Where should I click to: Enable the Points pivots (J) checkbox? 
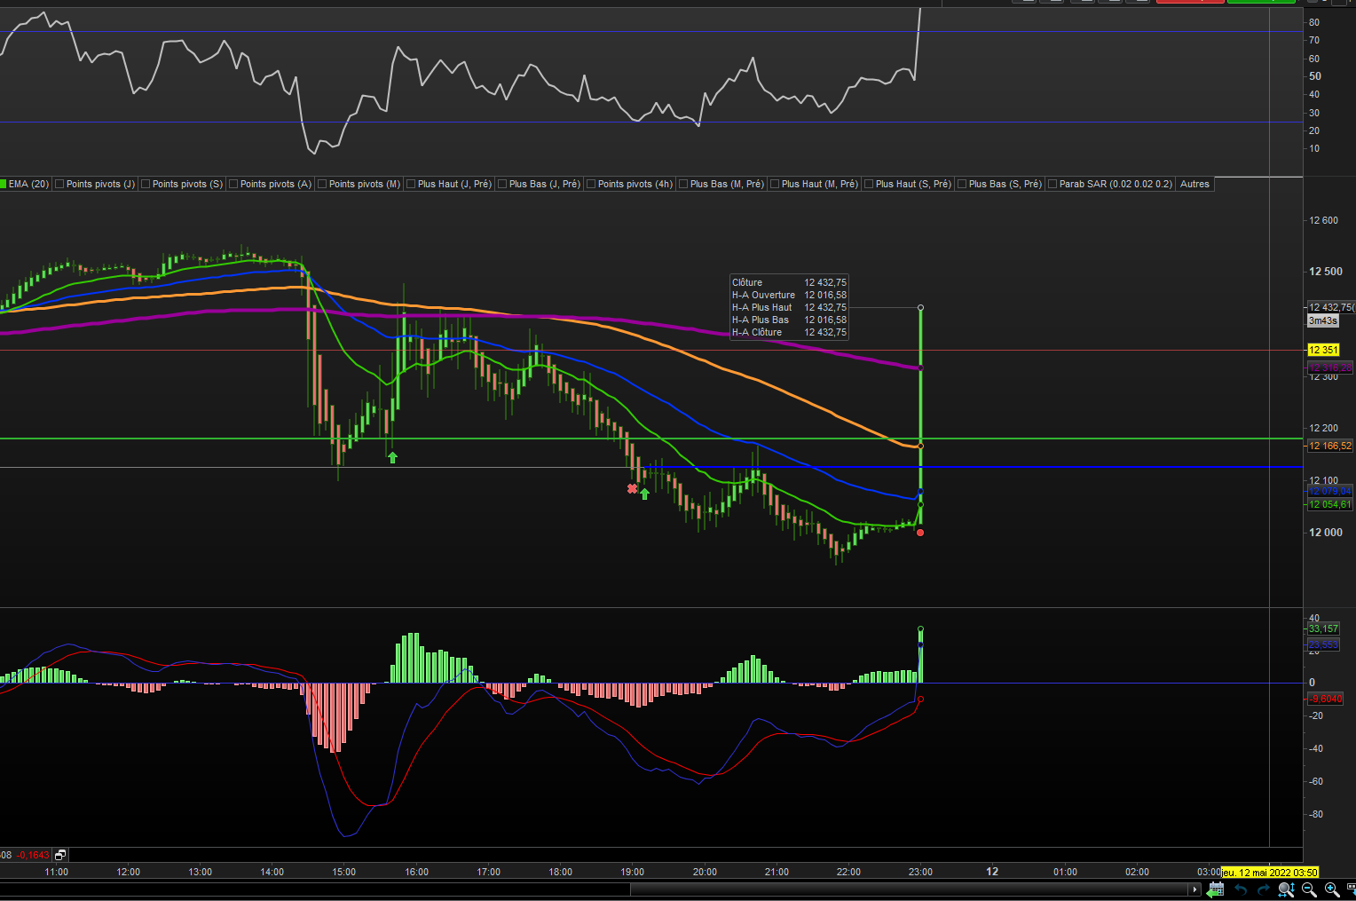pos(60,185)
